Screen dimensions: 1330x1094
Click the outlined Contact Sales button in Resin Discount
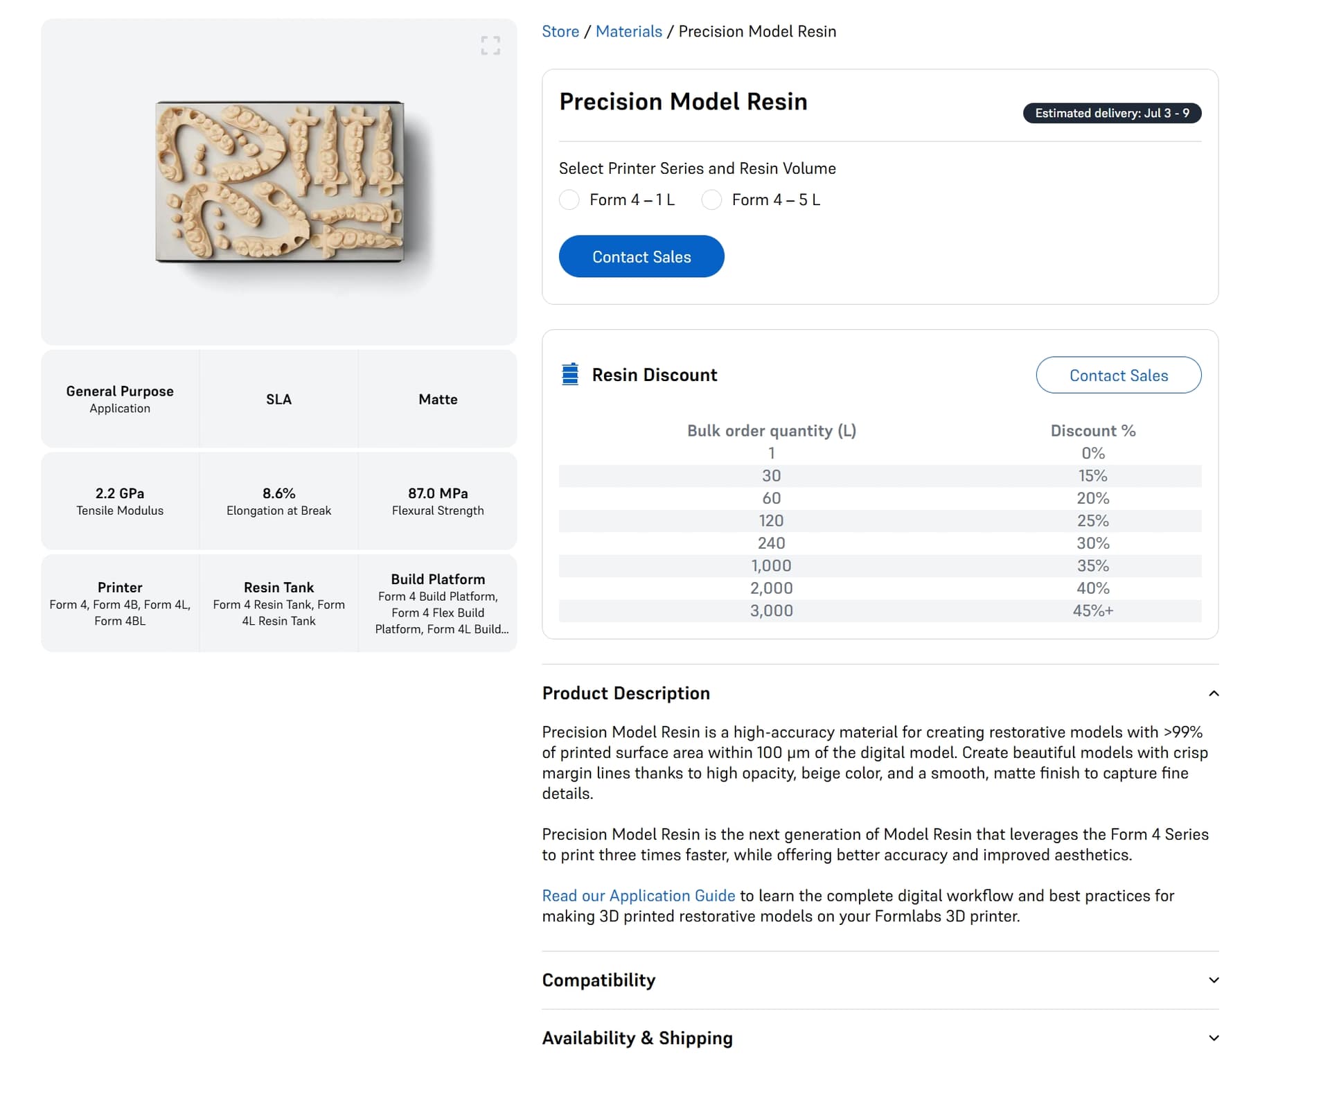point(1119,375)
